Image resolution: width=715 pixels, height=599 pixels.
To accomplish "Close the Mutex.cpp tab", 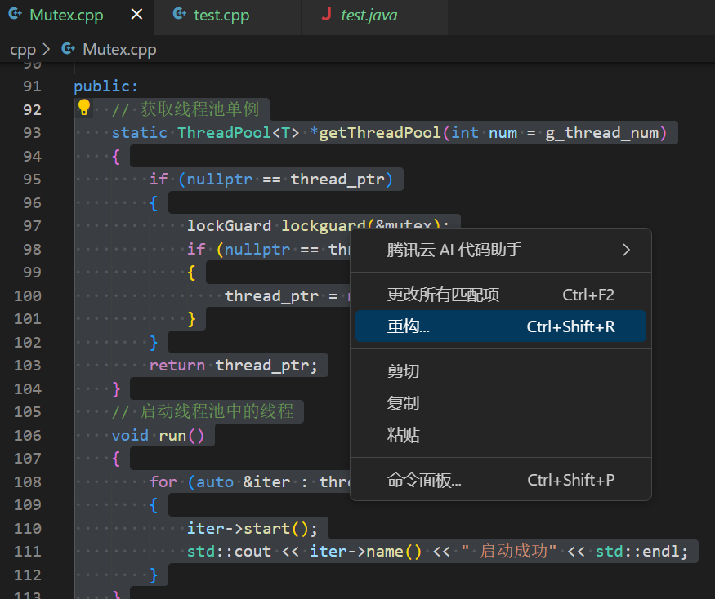I will (x=136, y=15).
